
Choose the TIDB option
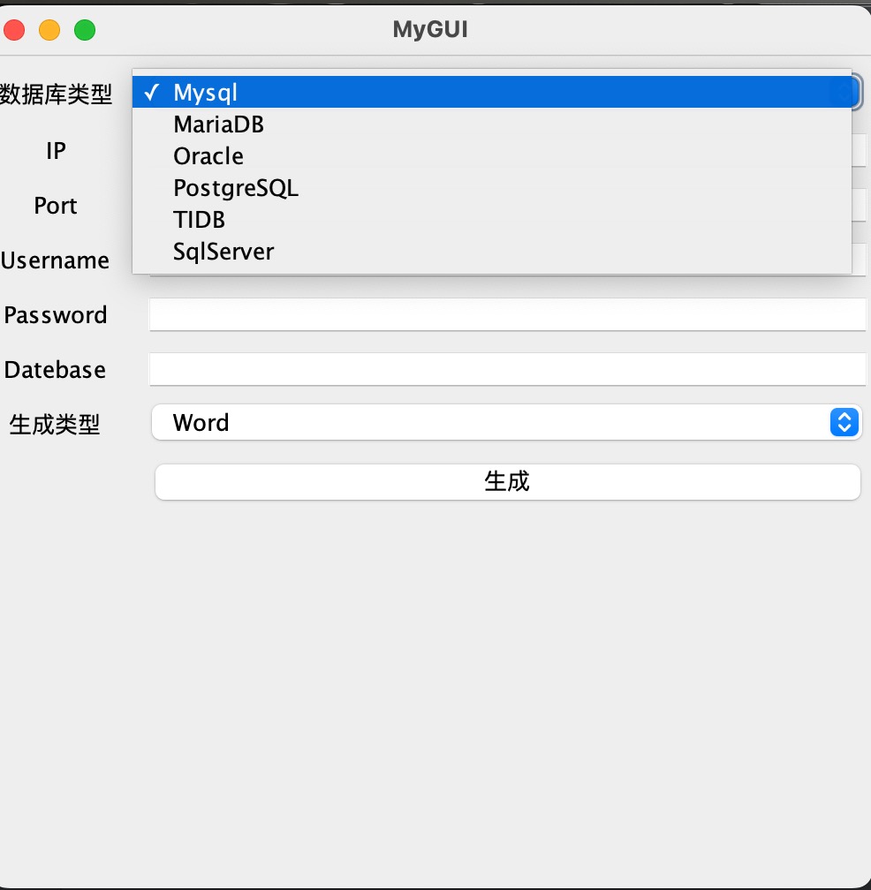492,220
